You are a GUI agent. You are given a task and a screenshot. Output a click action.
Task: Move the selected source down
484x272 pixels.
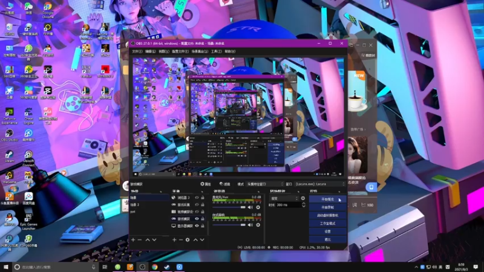[x=202, y=239]
